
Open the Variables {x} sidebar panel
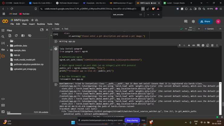(x=3, y=43)
